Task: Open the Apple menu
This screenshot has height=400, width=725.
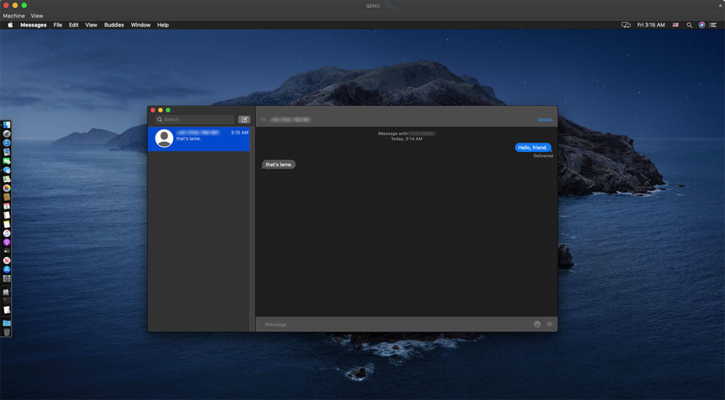Action: (10, 25)
